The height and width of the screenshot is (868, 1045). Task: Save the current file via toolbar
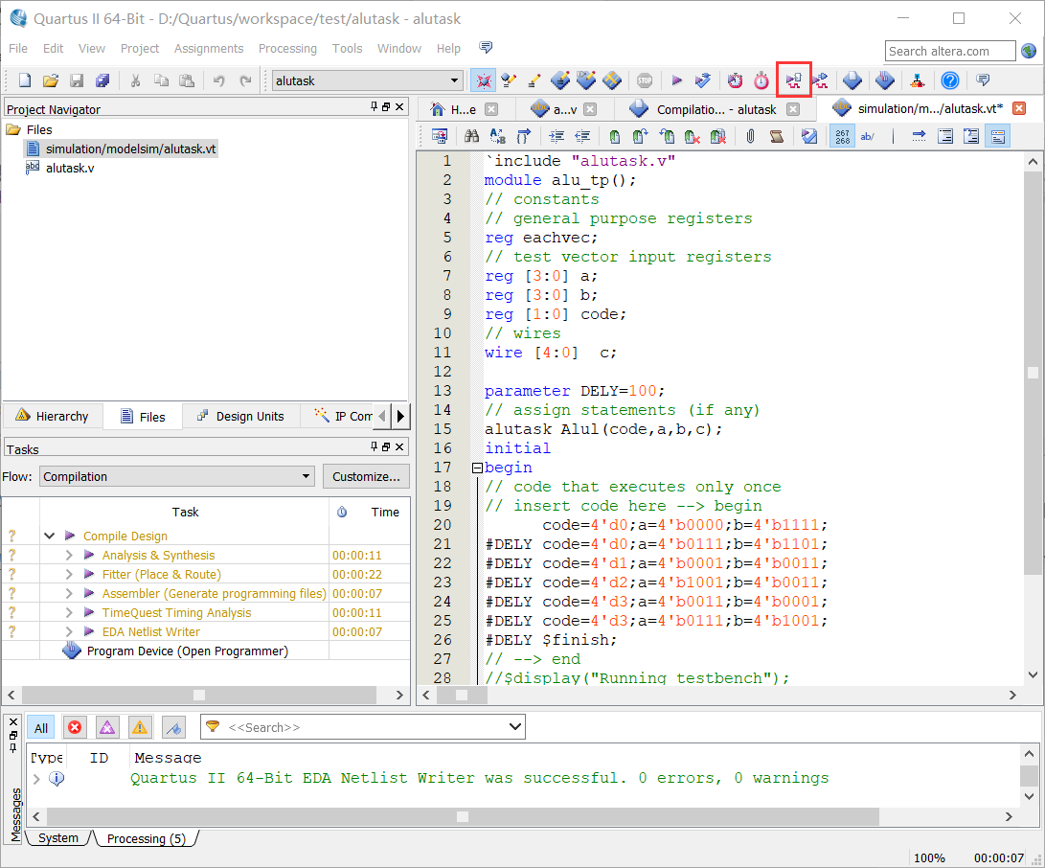(x=77, y=80)
